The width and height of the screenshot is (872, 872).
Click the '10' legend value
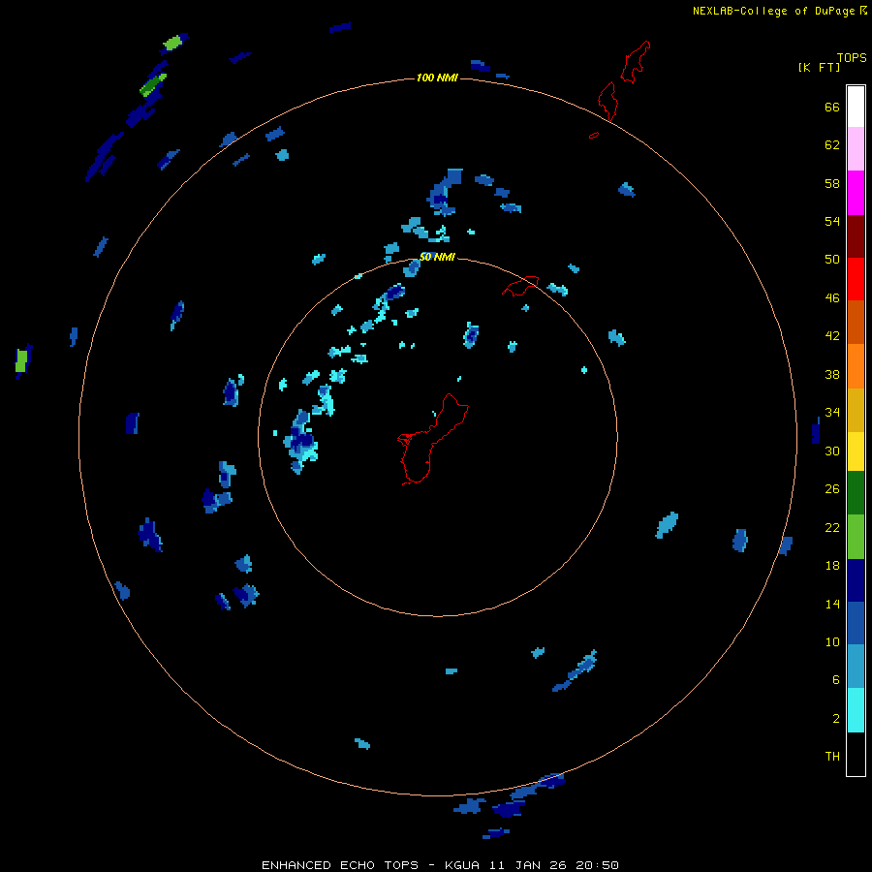point(832,641)
